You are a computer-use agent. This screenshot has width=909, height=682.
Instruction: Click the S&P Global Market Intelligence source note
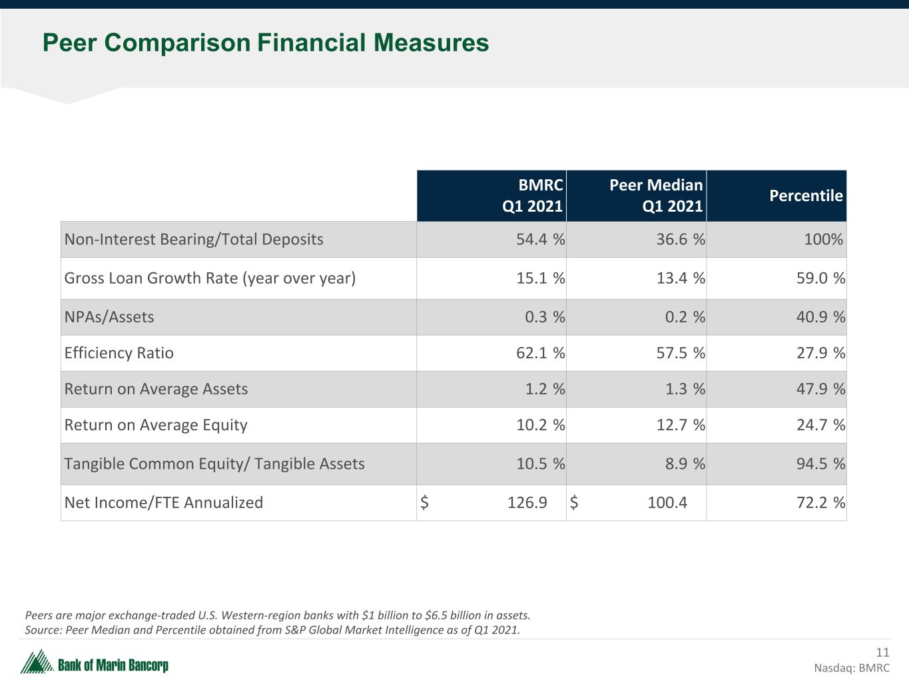(x=272, y=629)
